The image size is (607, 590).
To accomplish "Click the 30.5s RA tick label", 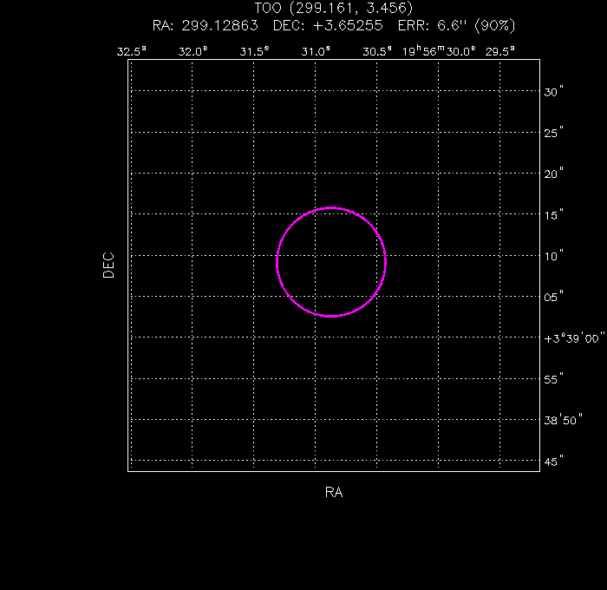I will pyautogui.click(x=377, y=51).
